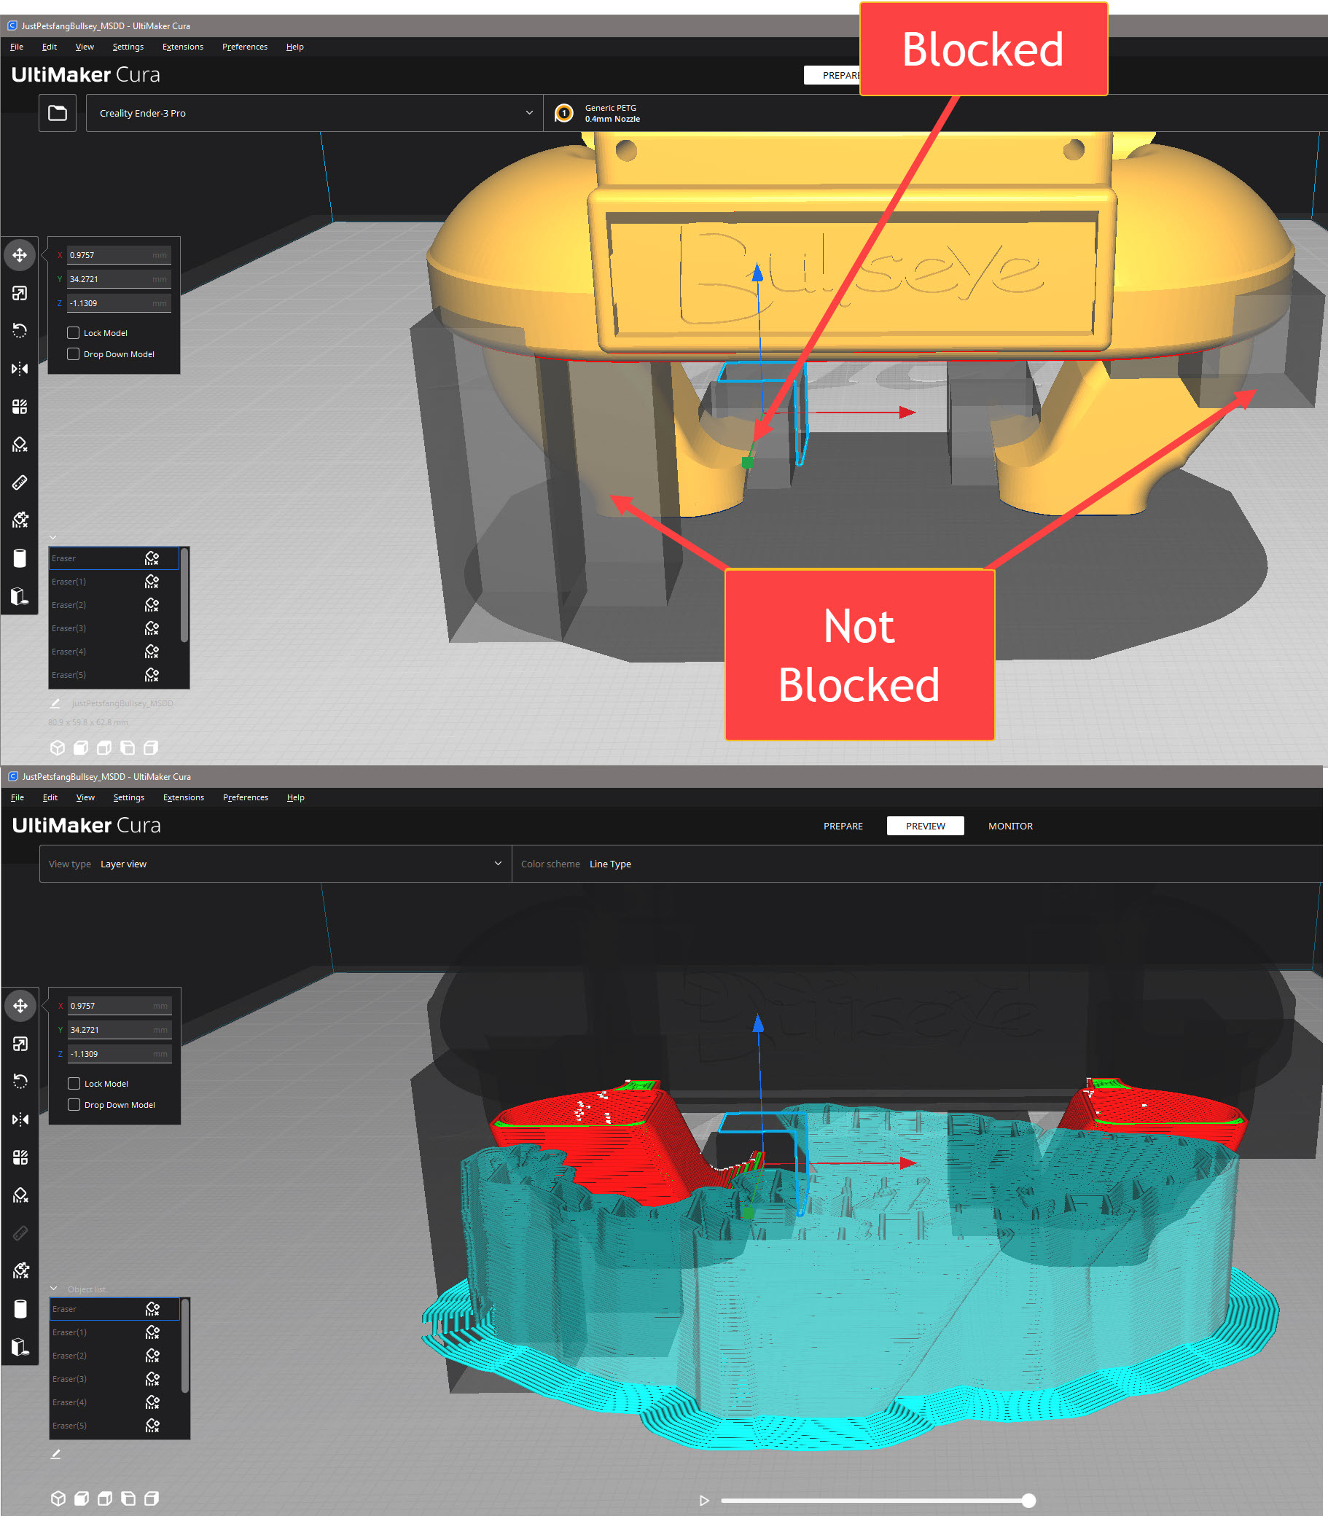Switch to Front view camera preset
Viewport: 1328px width, 1516px height.
click(82, 748)
